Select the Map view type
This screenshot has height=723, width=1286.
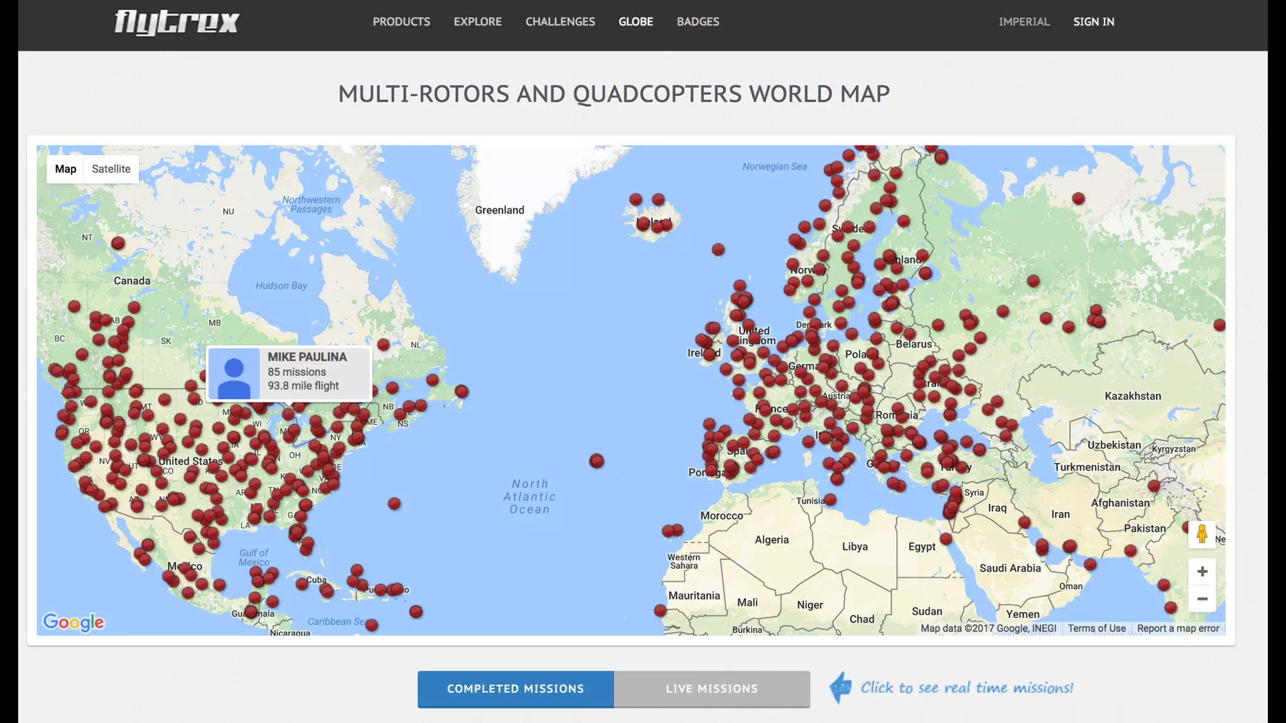[65, 169]
